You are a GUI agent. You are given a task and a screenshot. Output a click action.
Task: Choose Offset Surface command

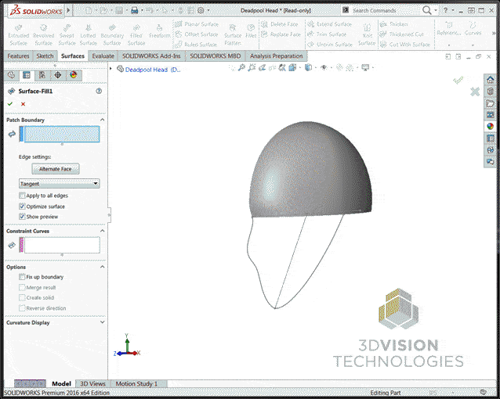pyautogui.click(x=197, y=34)
